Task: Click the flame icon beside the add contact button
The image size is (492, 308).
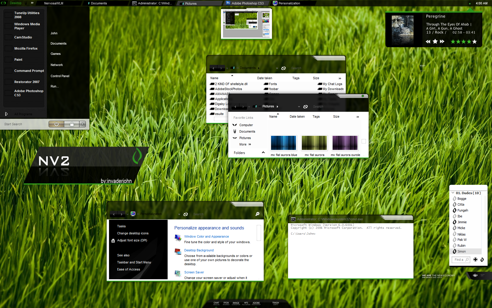Action: pos(482,260)
